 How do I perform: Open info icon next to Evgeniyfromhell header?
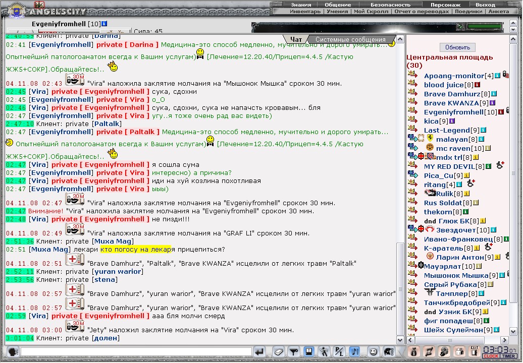click(104, 24)
